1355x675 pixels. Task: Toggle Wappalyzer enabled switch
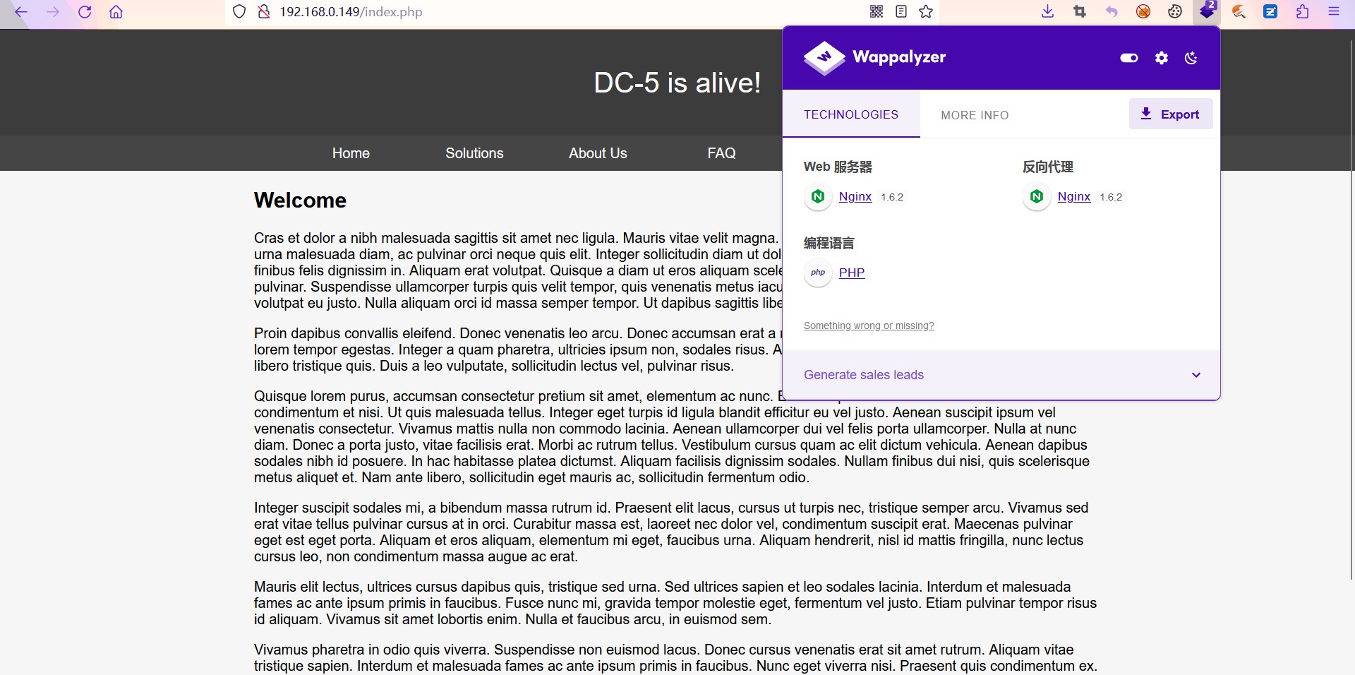pyautogui.click(x=1128, y=58)
